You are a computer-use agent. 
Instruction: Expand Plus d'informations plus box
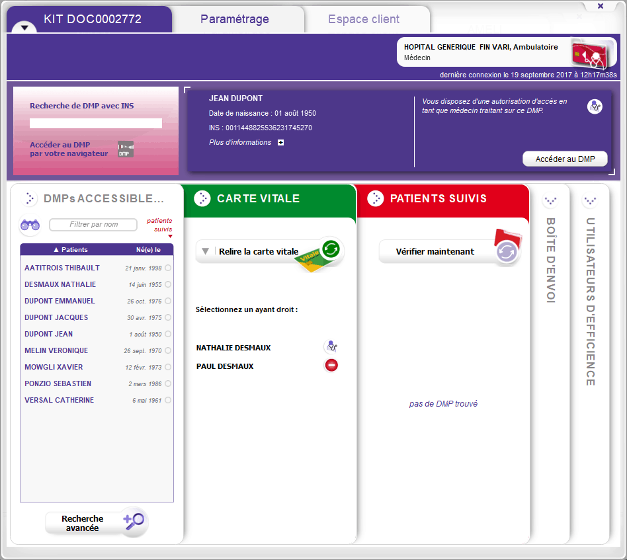click(280, 143)
